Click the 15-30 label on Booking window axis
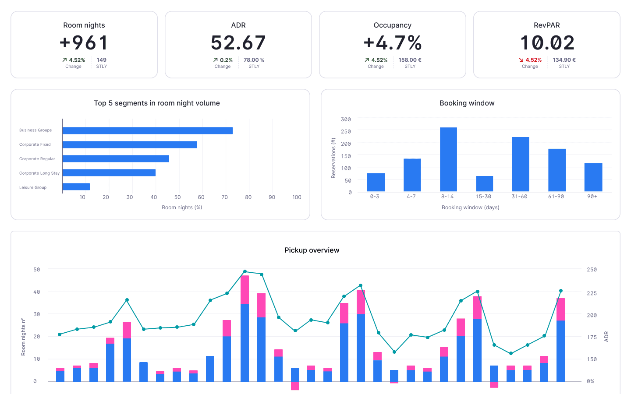631x394 pixels. point(484,197)
